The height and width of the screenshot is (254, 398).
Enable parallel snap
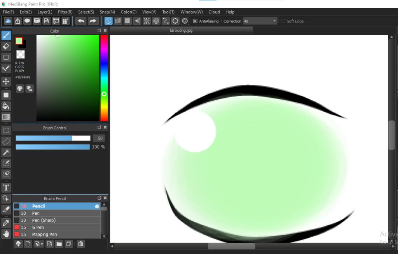point(118,21)
